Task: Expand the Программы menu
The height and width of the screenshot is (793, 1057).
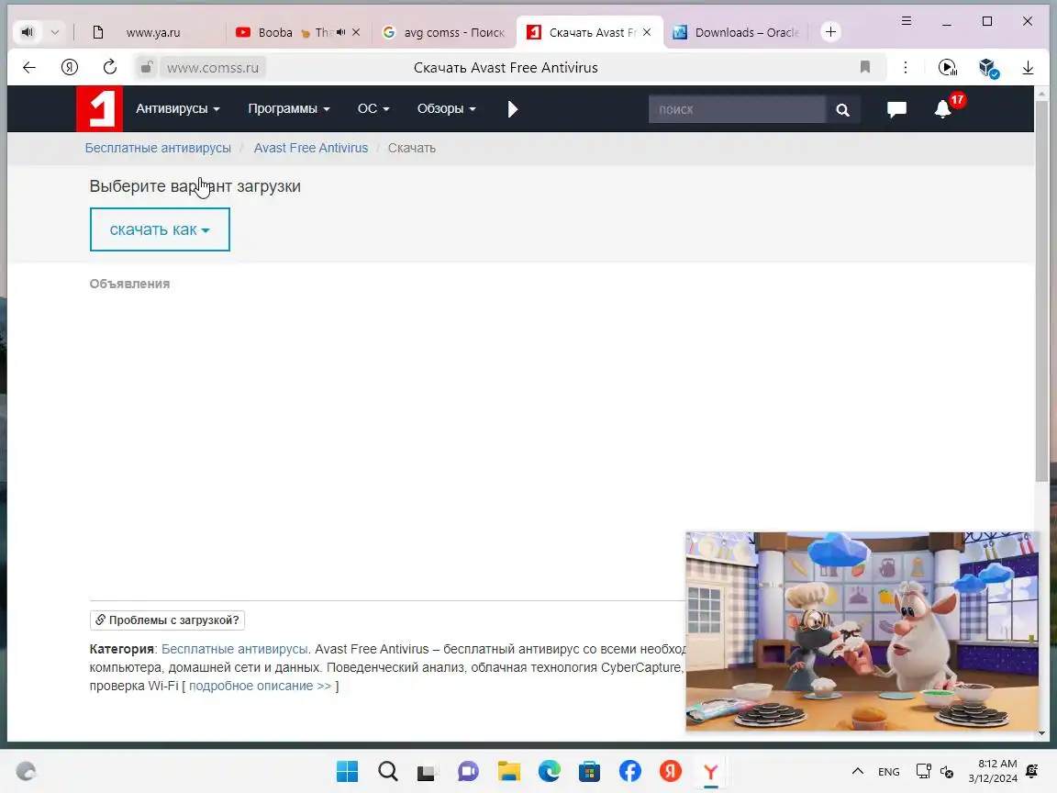Action: (288, 108)
